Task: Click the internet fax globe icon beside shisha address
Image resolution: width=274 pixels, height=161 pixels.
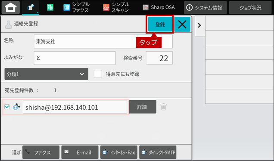Action: [16, 107]
